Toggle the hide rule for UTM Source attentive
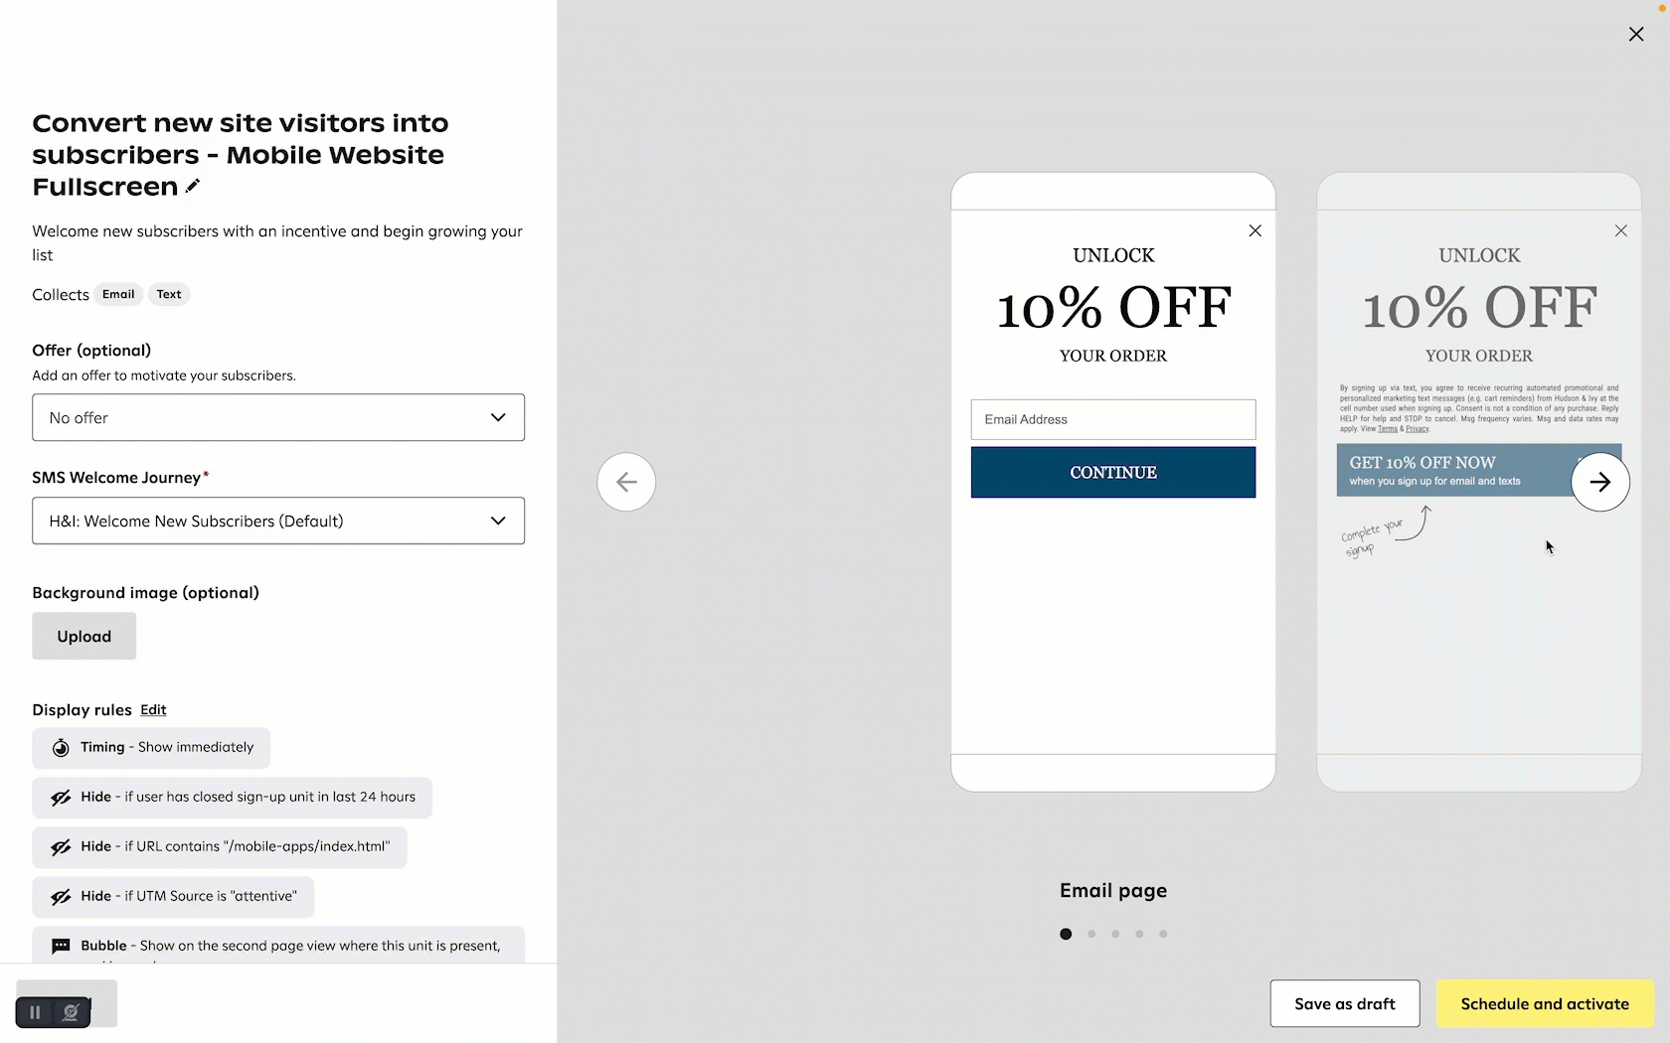The width and height of the screenshot is (1670, 1043). click(x=62, y=896)
